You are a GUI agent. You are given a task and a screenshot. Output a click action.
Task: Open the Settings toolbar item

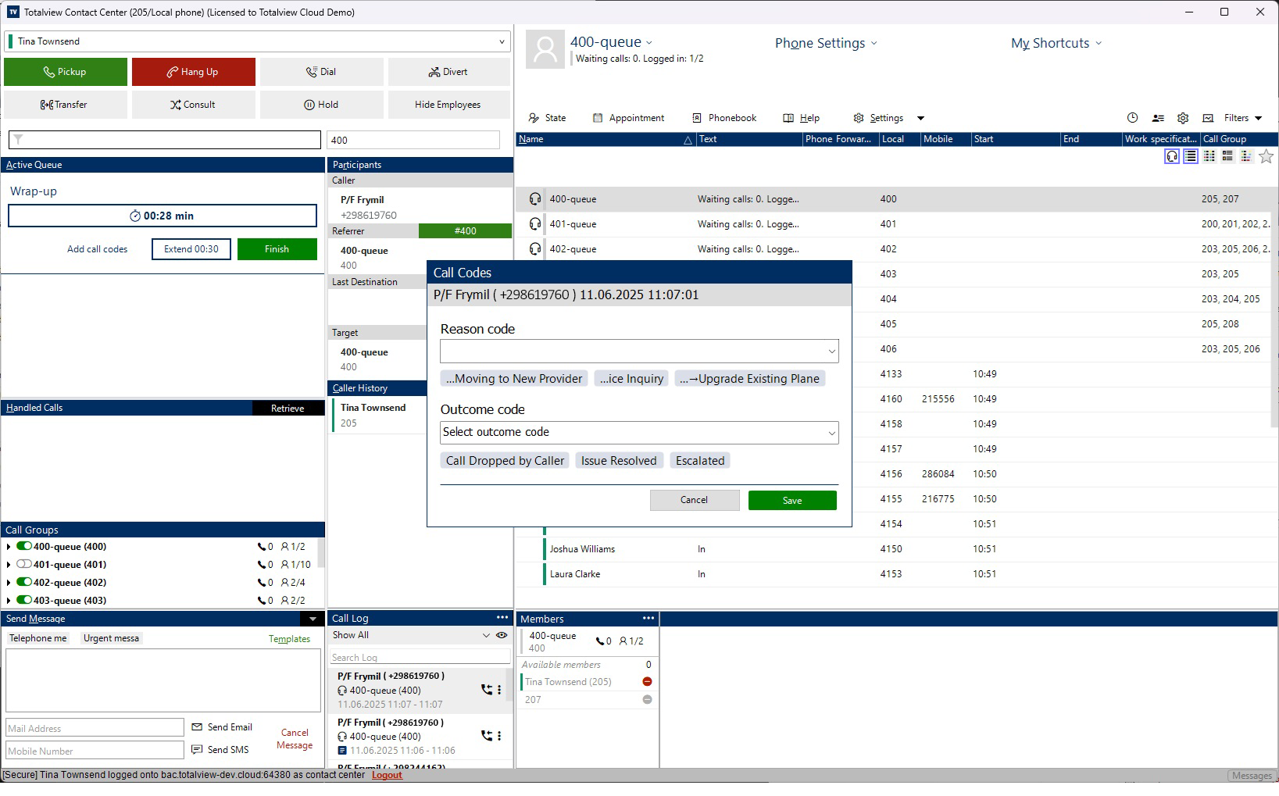tap(878, 118)
